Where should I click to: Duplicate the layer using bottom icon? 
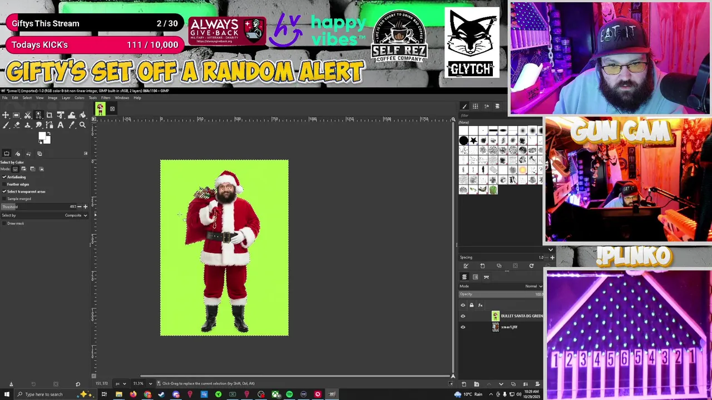tap(513, 384)
